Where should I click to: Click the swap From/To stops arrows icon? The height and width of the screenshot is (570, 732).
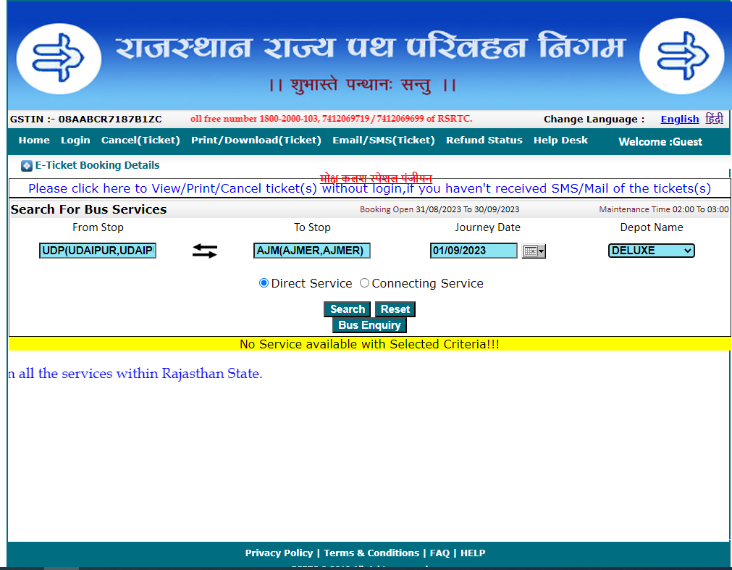pyautogui.click(x=204, y=251)
